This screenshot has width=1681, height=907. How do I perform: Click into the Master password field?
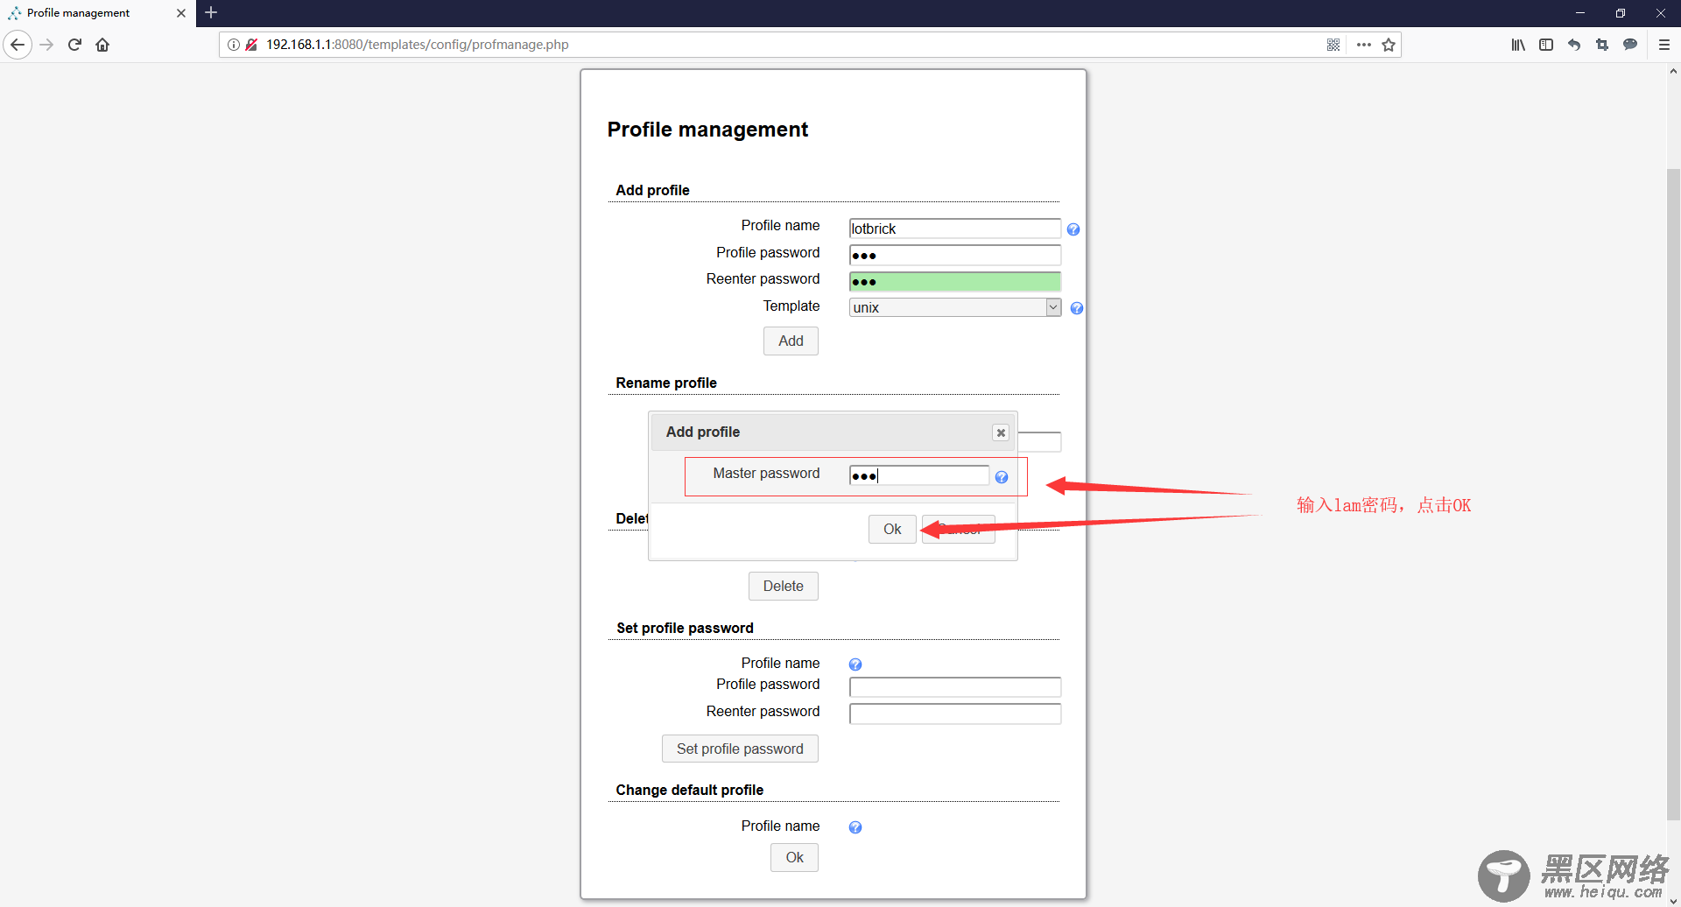pos(919,475)
